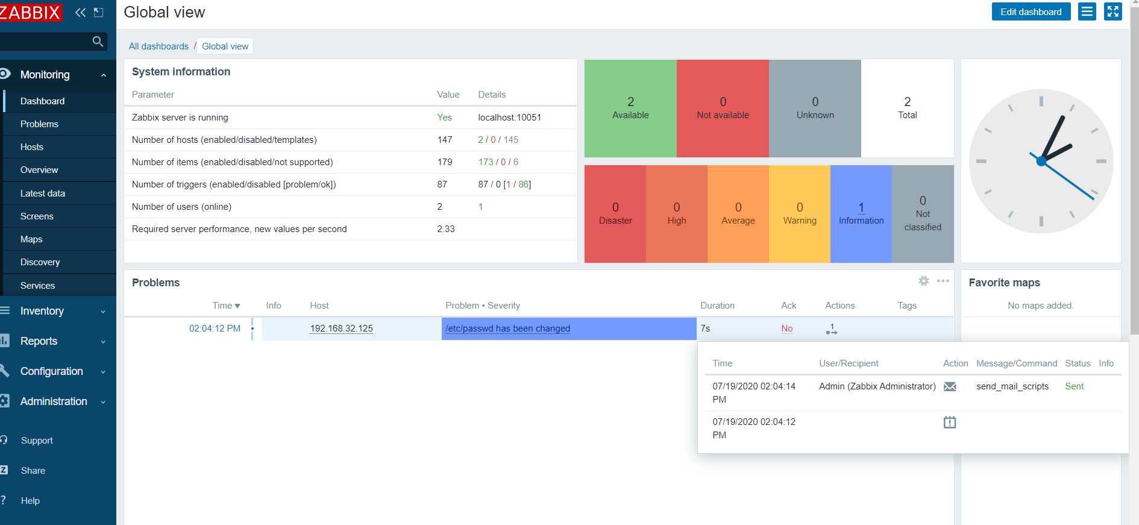Click problem time 02:04:12 PM

point(215,329)
